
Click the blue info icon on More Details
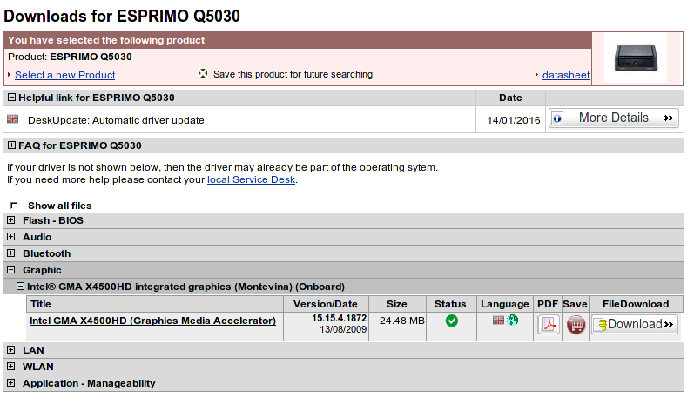click(x=557, y=118)
